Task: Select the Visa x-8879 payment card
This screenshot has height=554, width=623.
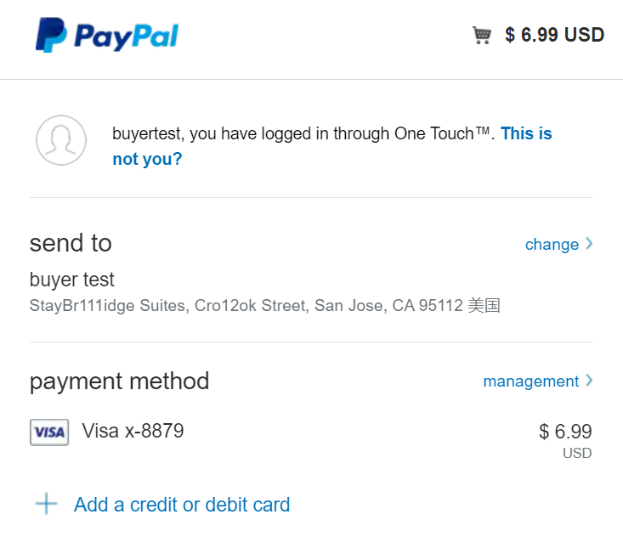Action: (x=133, y=431)
